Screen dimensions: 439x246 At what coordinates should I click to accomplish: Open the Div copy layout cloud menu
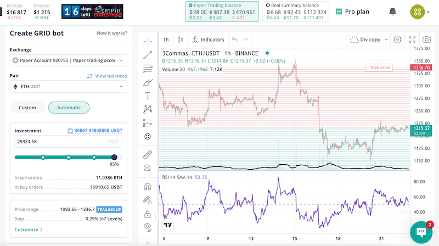pos(369,40)
